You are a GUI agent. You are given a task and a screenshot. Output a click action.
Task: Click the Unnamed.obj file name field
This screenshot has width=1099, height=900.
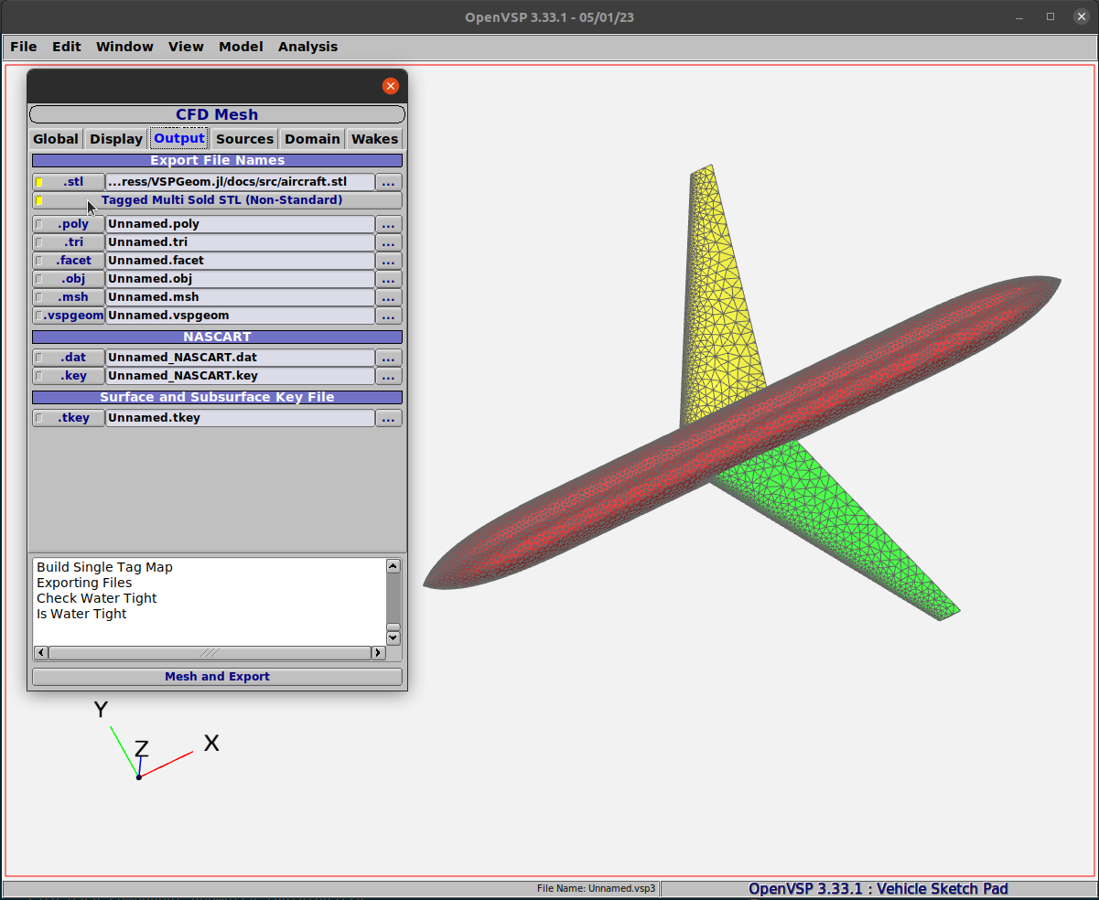pos(240,279)
